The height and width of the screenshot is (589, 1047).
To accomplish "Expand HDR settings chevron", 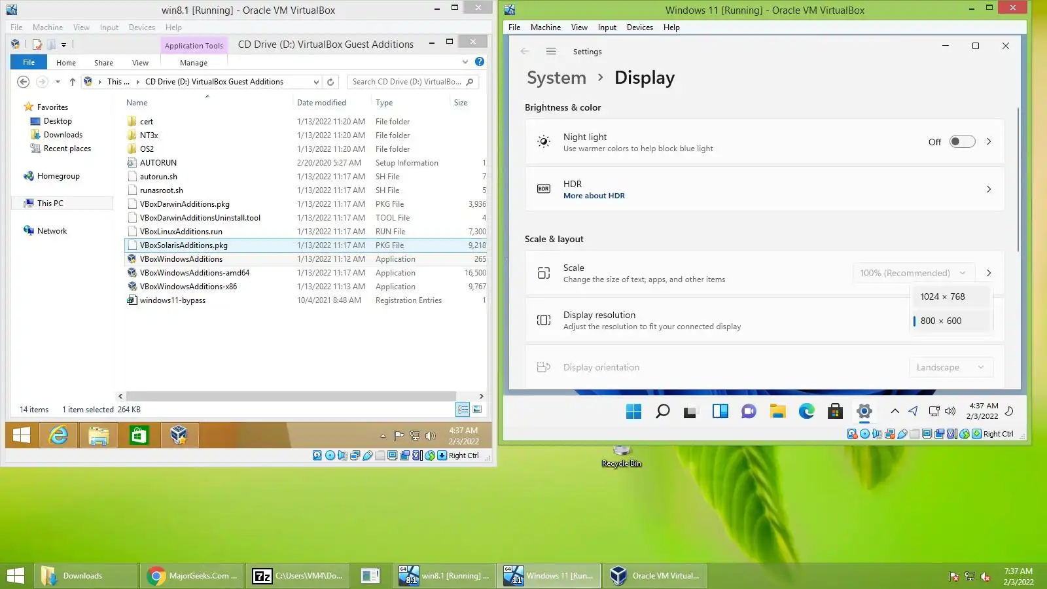I will [x=989, y=189].
